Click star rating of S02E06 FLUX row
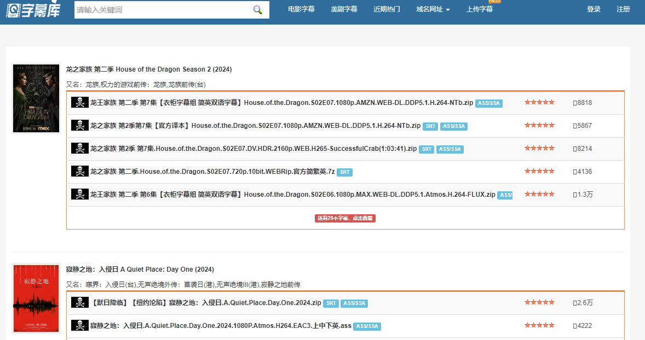The width and height of the screenshot is (645, 340). coord(539,194)
